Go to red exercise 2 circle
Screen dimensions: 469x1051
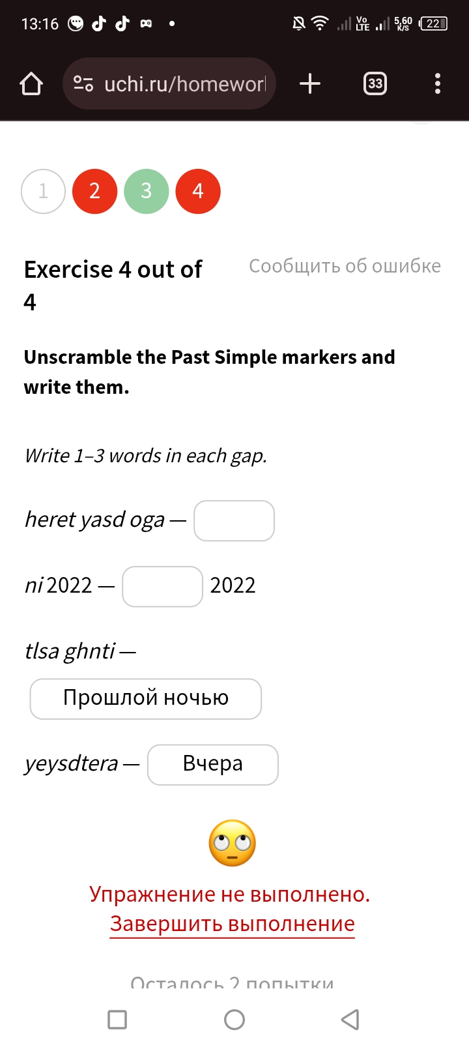point(94,191)
